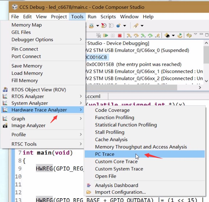Click the Code Composer Studio title bar cube icon
209x202 pixels.
tap(15, 7)
